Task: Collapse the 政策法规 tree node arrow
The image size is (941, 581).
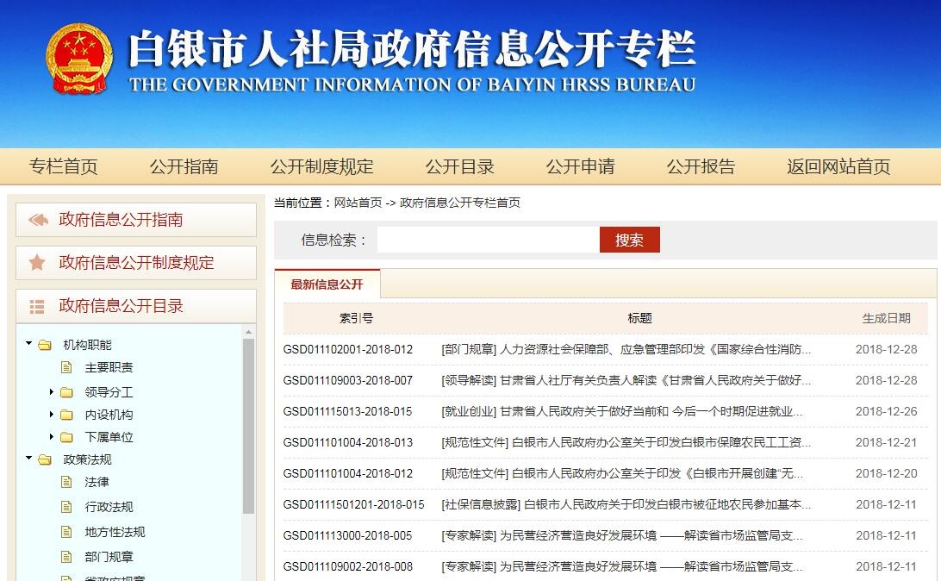Action: pos(28,459)
